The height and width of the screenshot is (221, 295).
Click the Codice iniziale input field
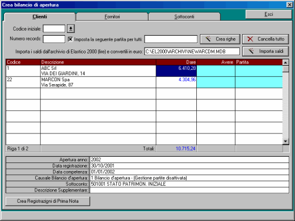[54, 29]
